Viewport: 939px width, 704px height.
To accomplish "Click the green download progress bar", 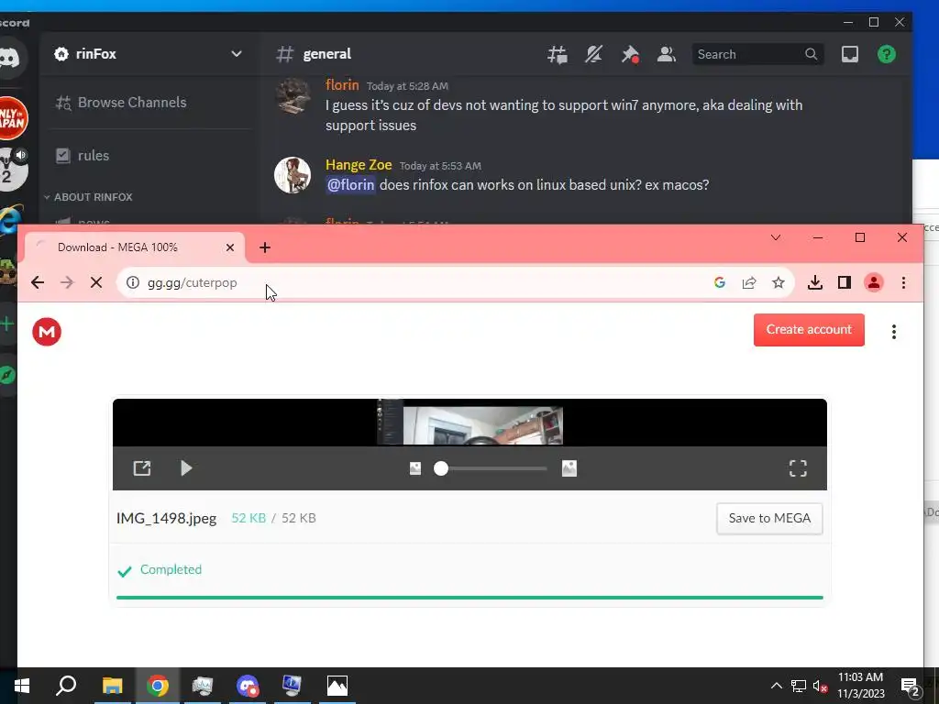I will (469, 598).
